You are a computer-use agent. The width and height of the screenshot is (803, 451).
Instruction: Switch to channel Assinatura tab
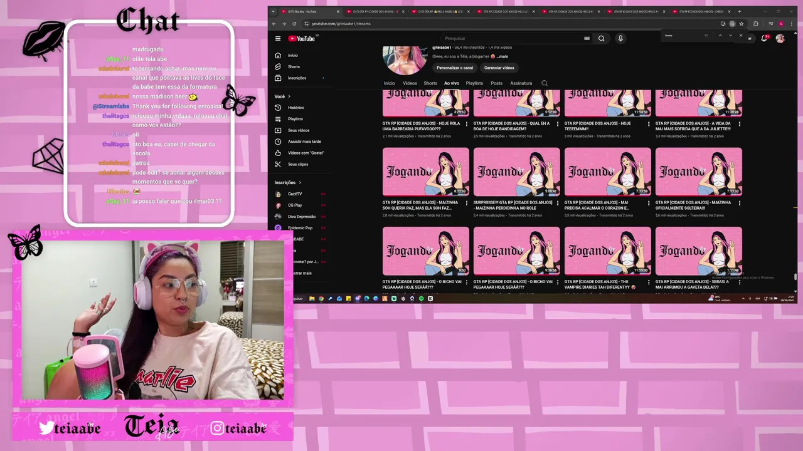click(x=521, y=83)
